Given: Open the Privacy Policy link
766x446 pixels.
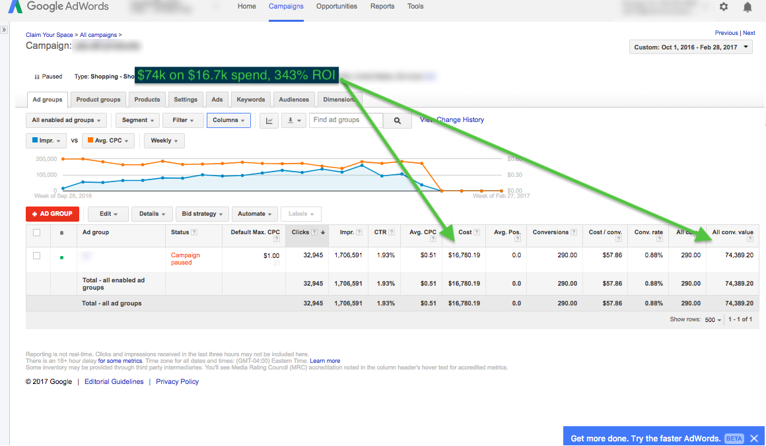Looking at the screenshot, I should (178, 381).
